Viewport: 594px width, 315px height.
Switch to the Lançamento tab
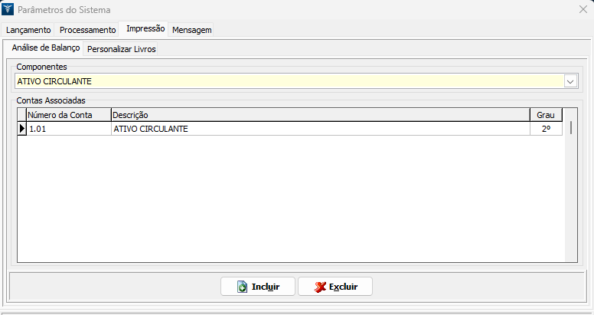(28, 30)
